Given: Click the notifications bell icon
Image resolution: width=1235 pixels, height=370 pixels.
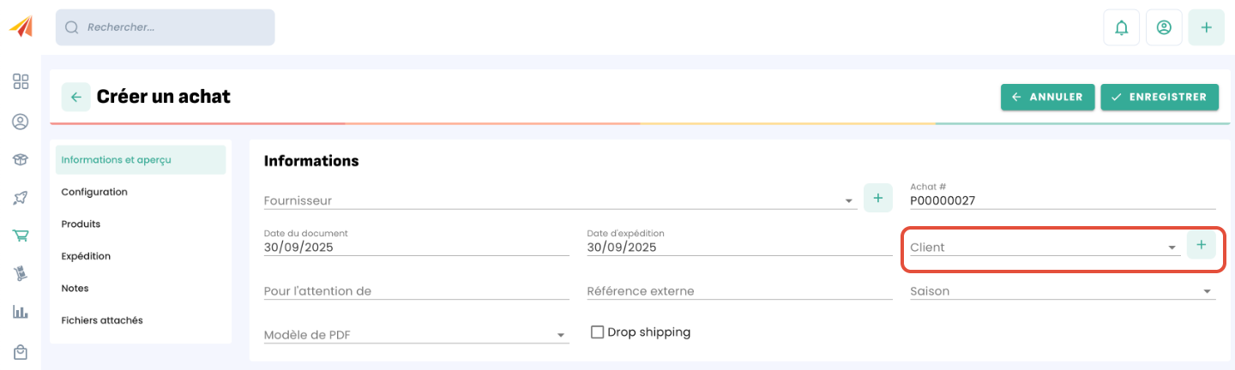Looking at the screenshot, I should click(x=1121, y=27).
